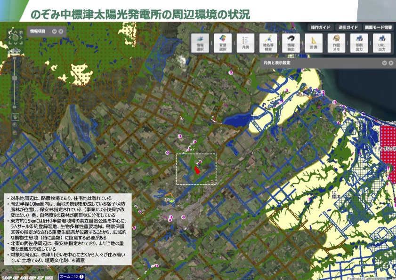Toggle 画面モード切替 screen mode
Image resolution: width=396 pixels, height=280 pixels.
point(378,27)
